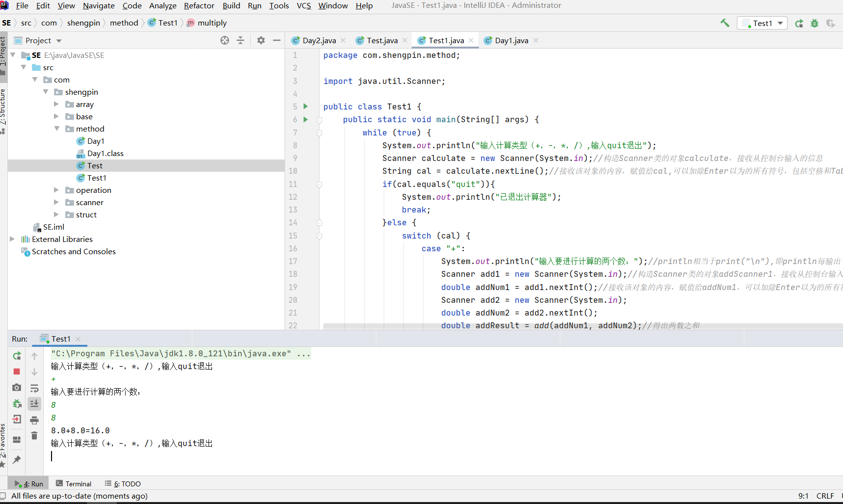The height and width of the screenshot is (504, 843).
Task: Click the Build project hammer icon
Action: pyautogui.click(x=725, y=23)
